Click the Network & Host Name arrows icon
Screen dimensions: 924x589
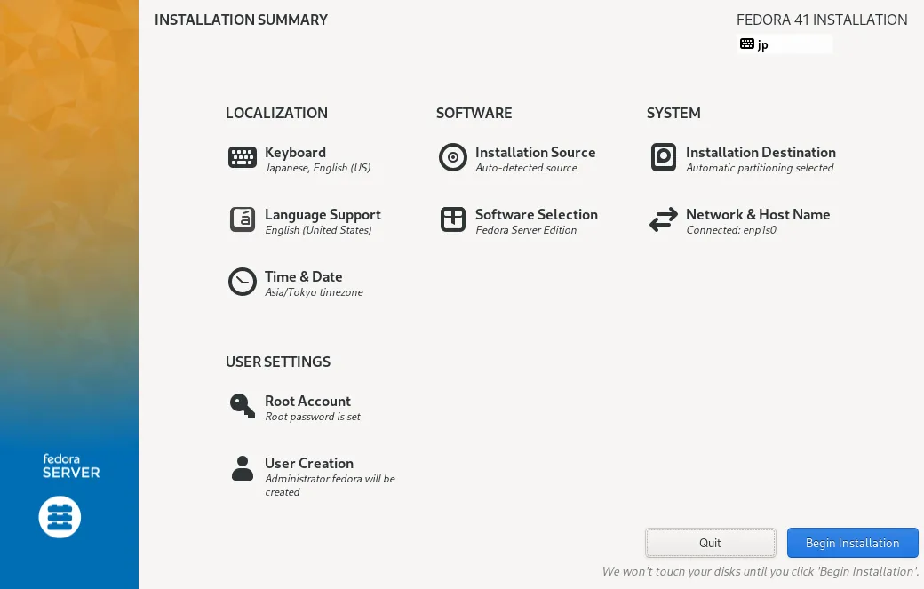click(663, 219)
